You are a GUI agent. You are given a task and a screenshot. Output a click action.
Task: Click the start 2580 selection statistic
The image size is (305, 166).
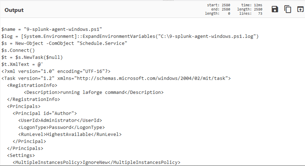click(218, 5)
